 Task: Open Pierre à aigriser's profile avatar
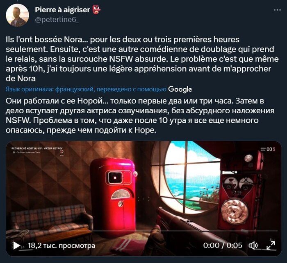17,15
